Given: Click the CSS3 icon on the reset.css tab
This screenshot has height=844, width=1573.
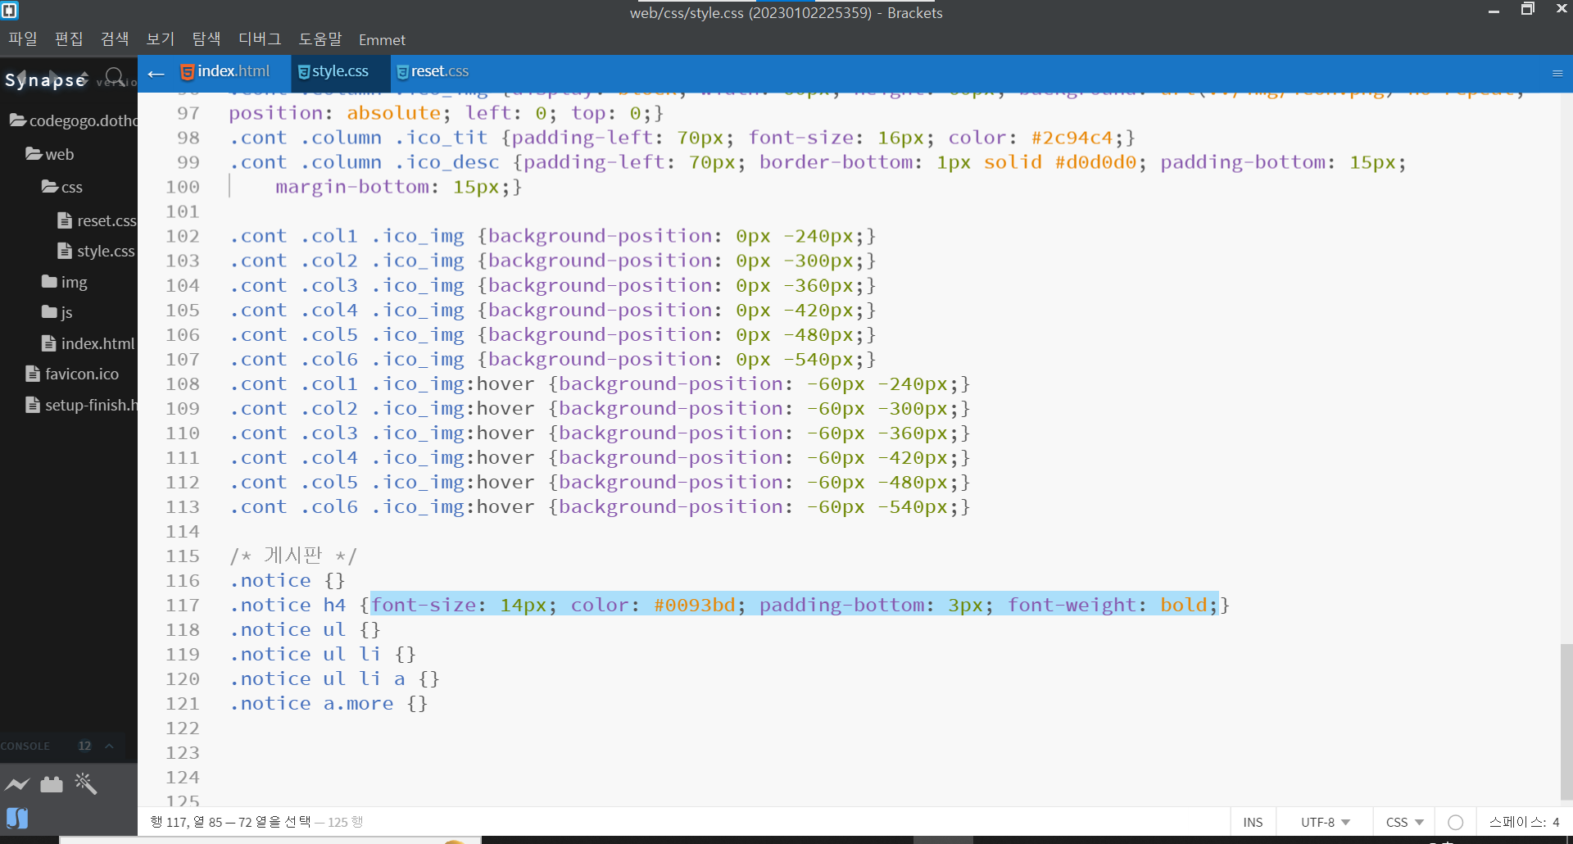Looking at the screenshot, I should tap(402, 72).
